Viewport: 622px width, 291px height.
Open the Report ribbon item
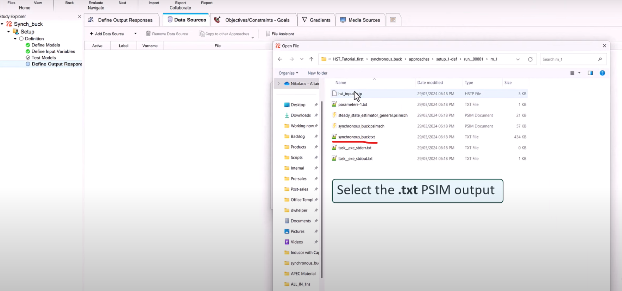tap(207, 3)
